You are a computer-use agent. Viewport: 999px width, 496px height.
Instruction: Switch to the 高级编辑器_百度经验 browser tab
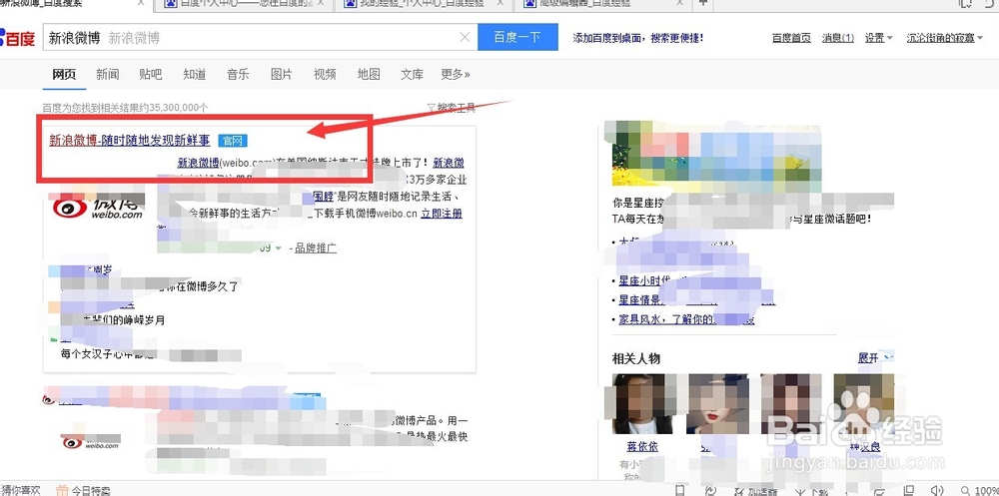tap(602, 4)
